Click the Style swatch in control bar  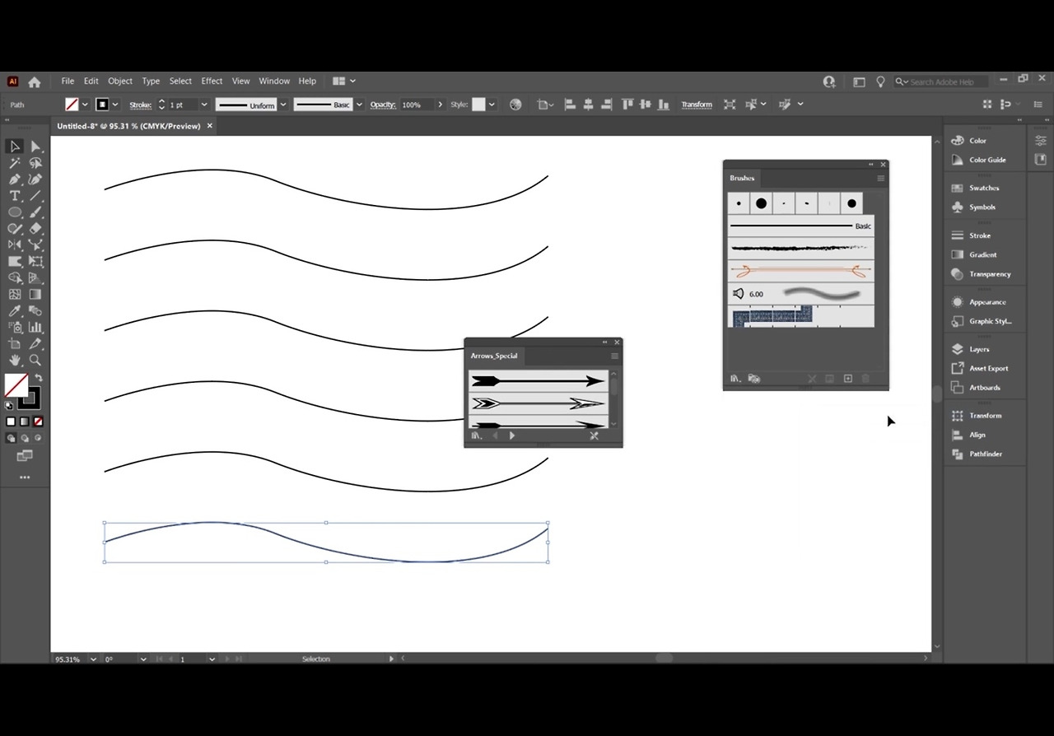coord(478,105)
